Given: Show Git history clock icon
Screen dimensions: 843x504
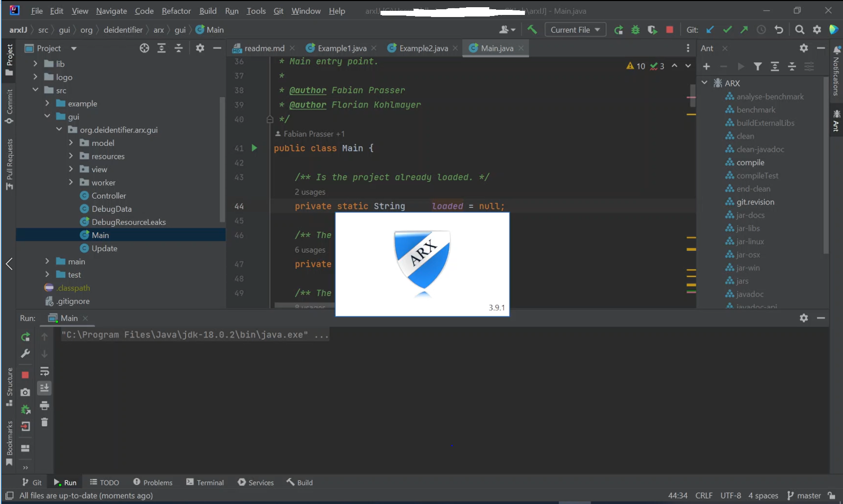Looking at the screenshot, I should tap(761, 30).
